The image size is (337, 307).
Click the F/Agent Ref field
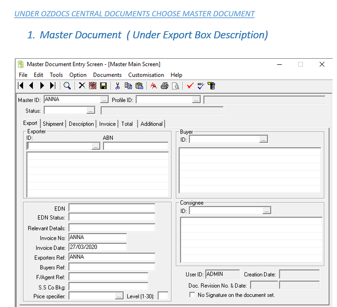pyautogui.click(x=108, y=277)
